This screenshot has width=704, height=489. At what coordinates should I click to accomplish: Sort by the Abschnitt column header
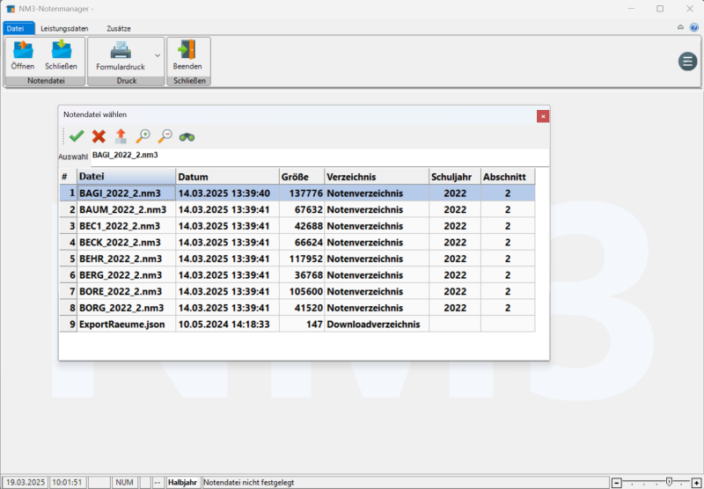(508, 176)
